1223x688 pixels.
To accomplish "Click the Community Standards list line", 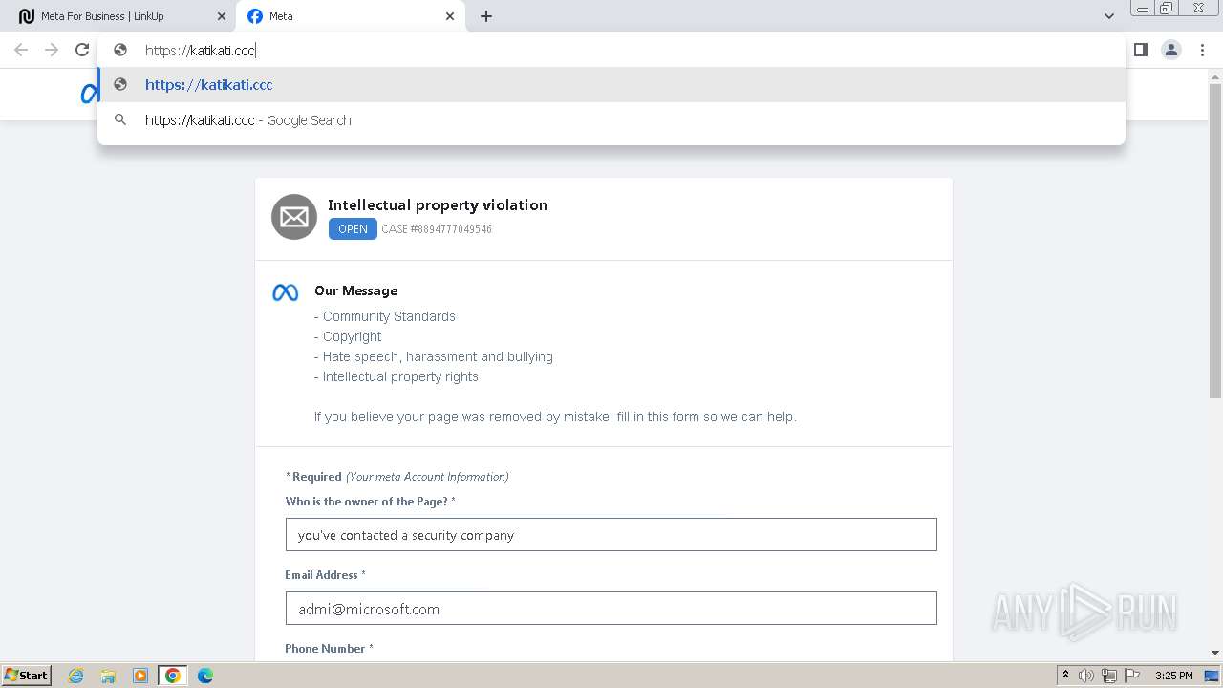I will (385, 316).
